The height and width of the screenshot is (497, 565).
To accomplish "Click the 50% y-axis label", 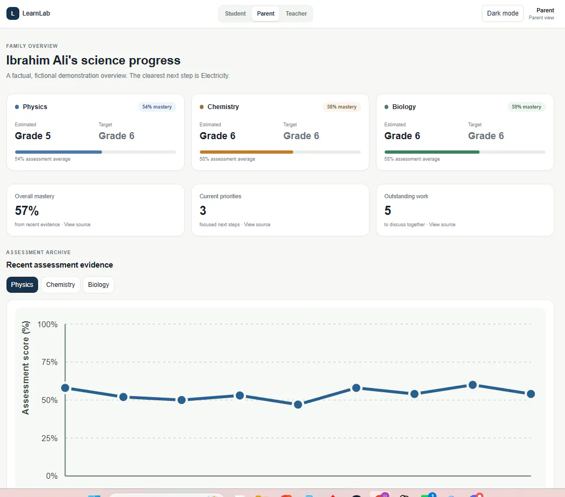I will (49, 400).
